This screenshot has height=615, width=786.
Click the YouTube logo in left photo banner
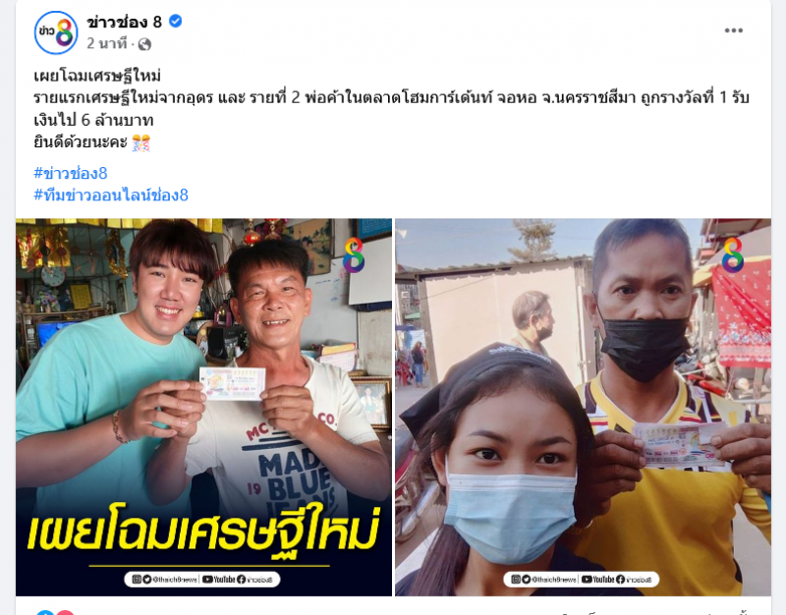click(x=218, y=580)
